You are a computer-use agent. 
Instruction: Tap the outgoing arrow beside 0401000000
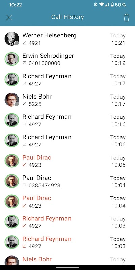point(24,63)
